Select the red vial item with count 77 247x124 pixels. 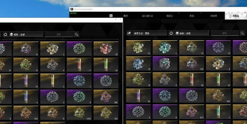pos(79,65)
